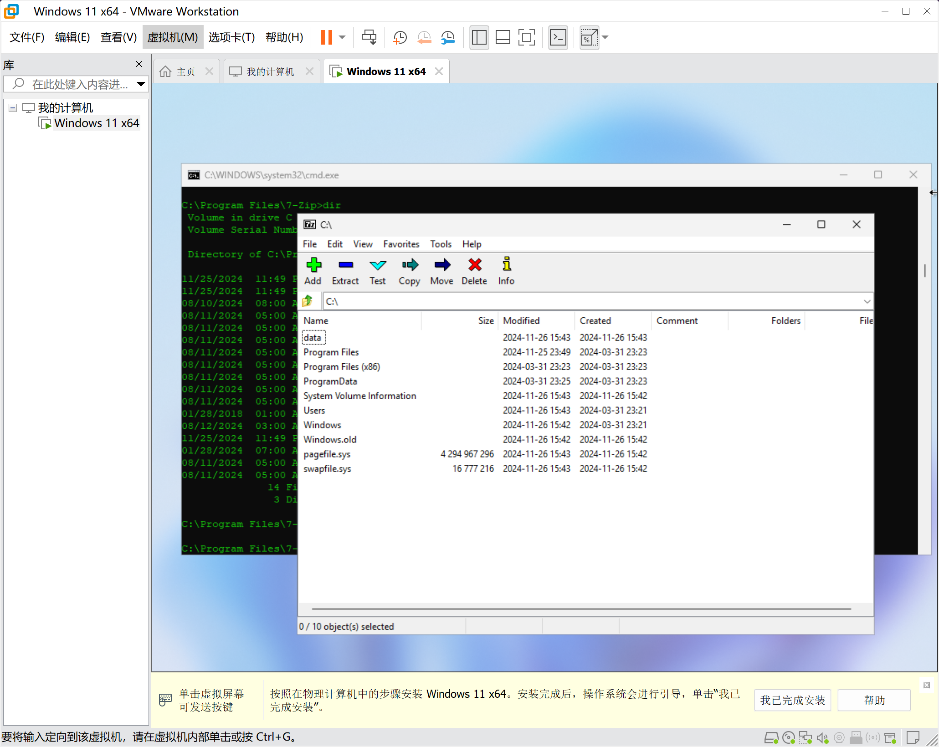
Task: Open the 7-Zip Help menu
Action: (x=472, y=244)
